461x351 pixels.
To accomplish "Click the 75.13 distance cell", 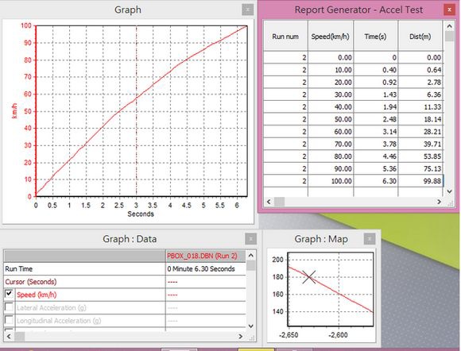I will point(420,168).
